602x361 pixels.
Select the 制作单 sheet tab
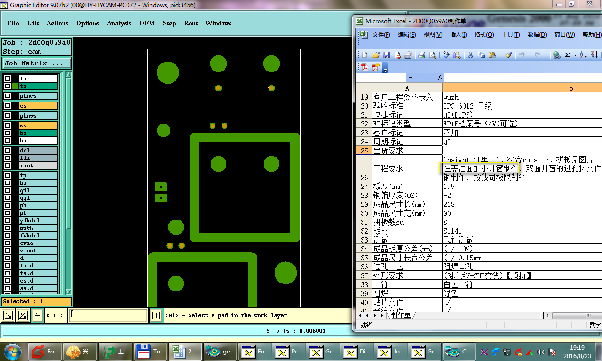(x=401, y=315)
